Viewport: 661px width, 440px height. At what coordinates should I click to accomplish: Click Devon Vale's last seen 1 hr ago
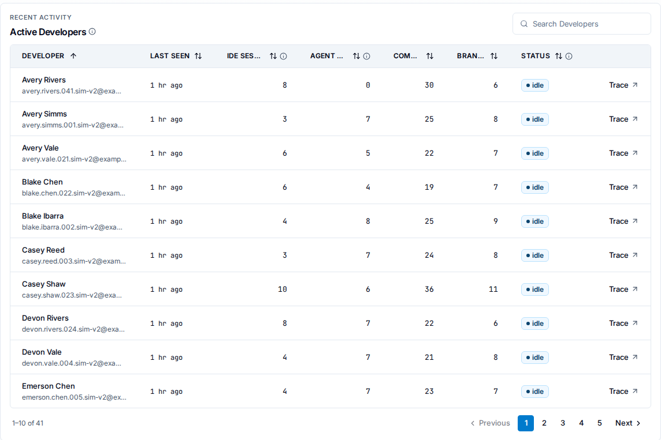pos(166,358)
